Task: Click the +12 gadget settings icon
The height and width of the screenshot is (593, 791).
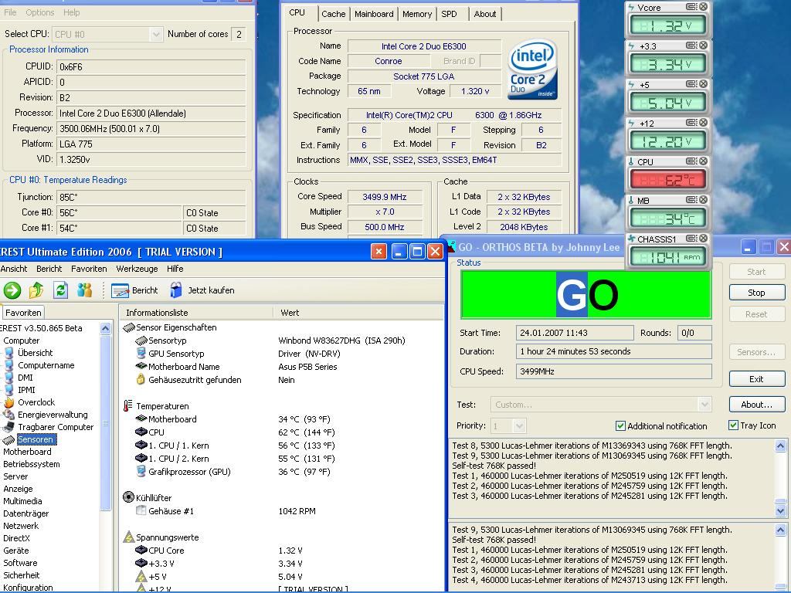Action: 691,123
